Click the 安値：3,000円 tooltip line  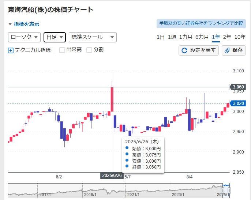click(143, 161)
